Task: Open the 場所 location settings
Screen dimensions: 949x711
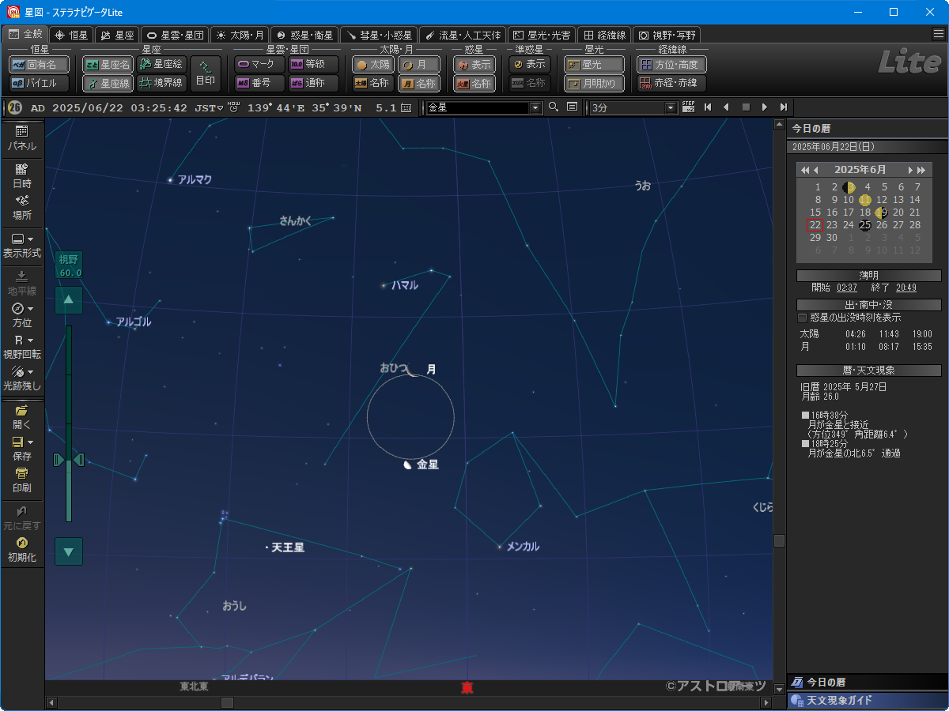Action: coord(22,208)
